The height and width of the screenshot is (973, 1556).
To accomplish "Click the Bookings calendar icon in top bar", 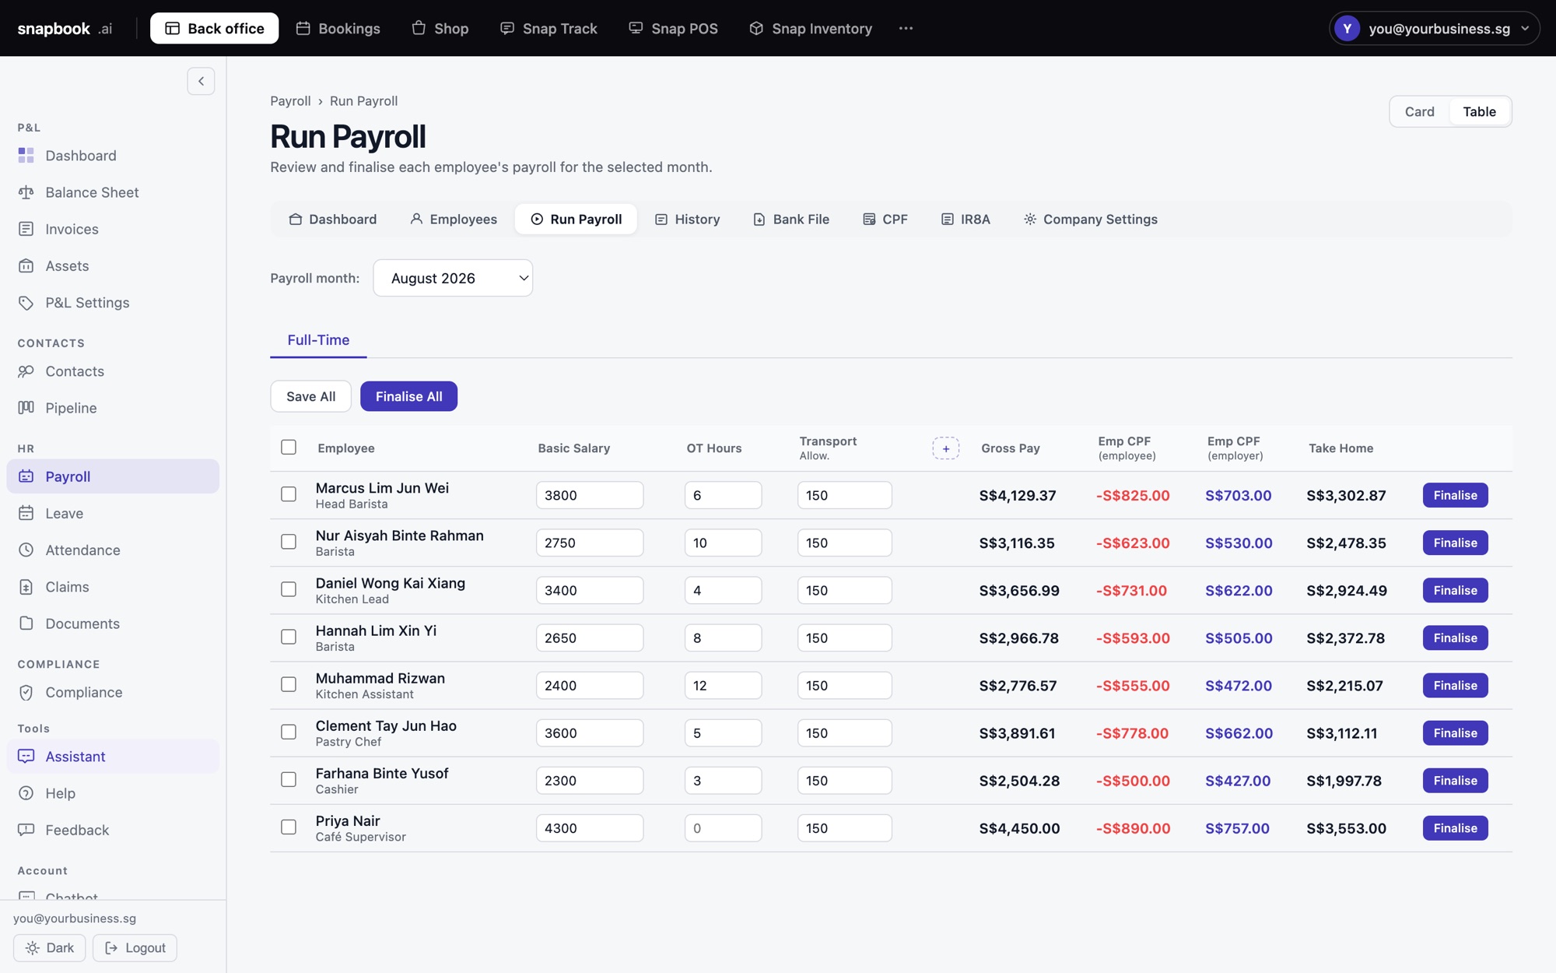I will 303,28.
